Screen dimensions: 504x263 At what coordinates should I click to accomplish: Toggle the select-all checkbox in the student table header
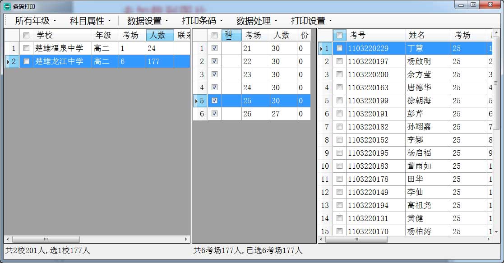coord(339,35)
